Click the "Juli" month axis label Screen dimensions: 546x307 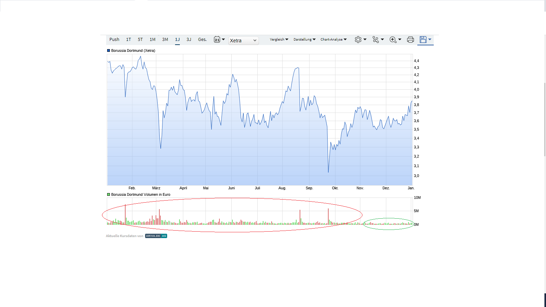click(257, 188)
